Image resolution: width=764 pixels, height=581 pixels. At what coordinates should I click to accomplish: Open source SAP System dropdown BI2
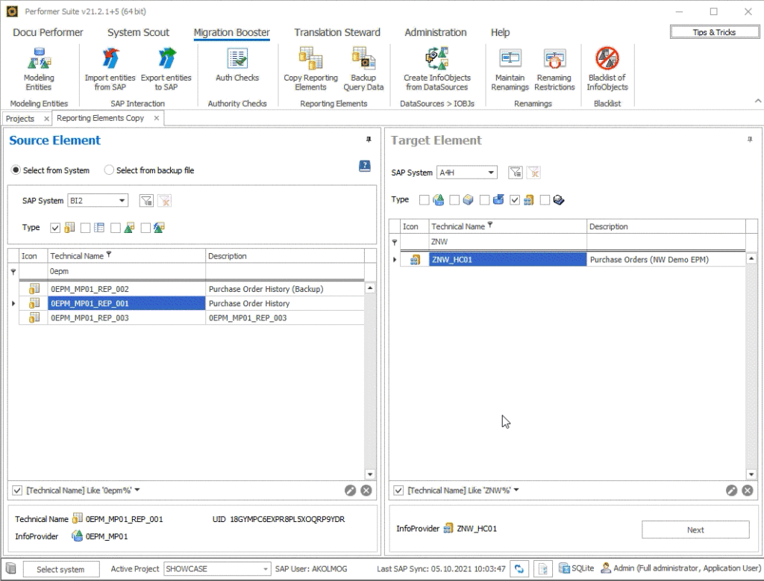(x=122, y=200)
